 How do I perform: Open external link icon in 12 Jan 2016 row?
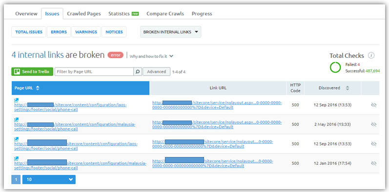(x=17, y=158)
